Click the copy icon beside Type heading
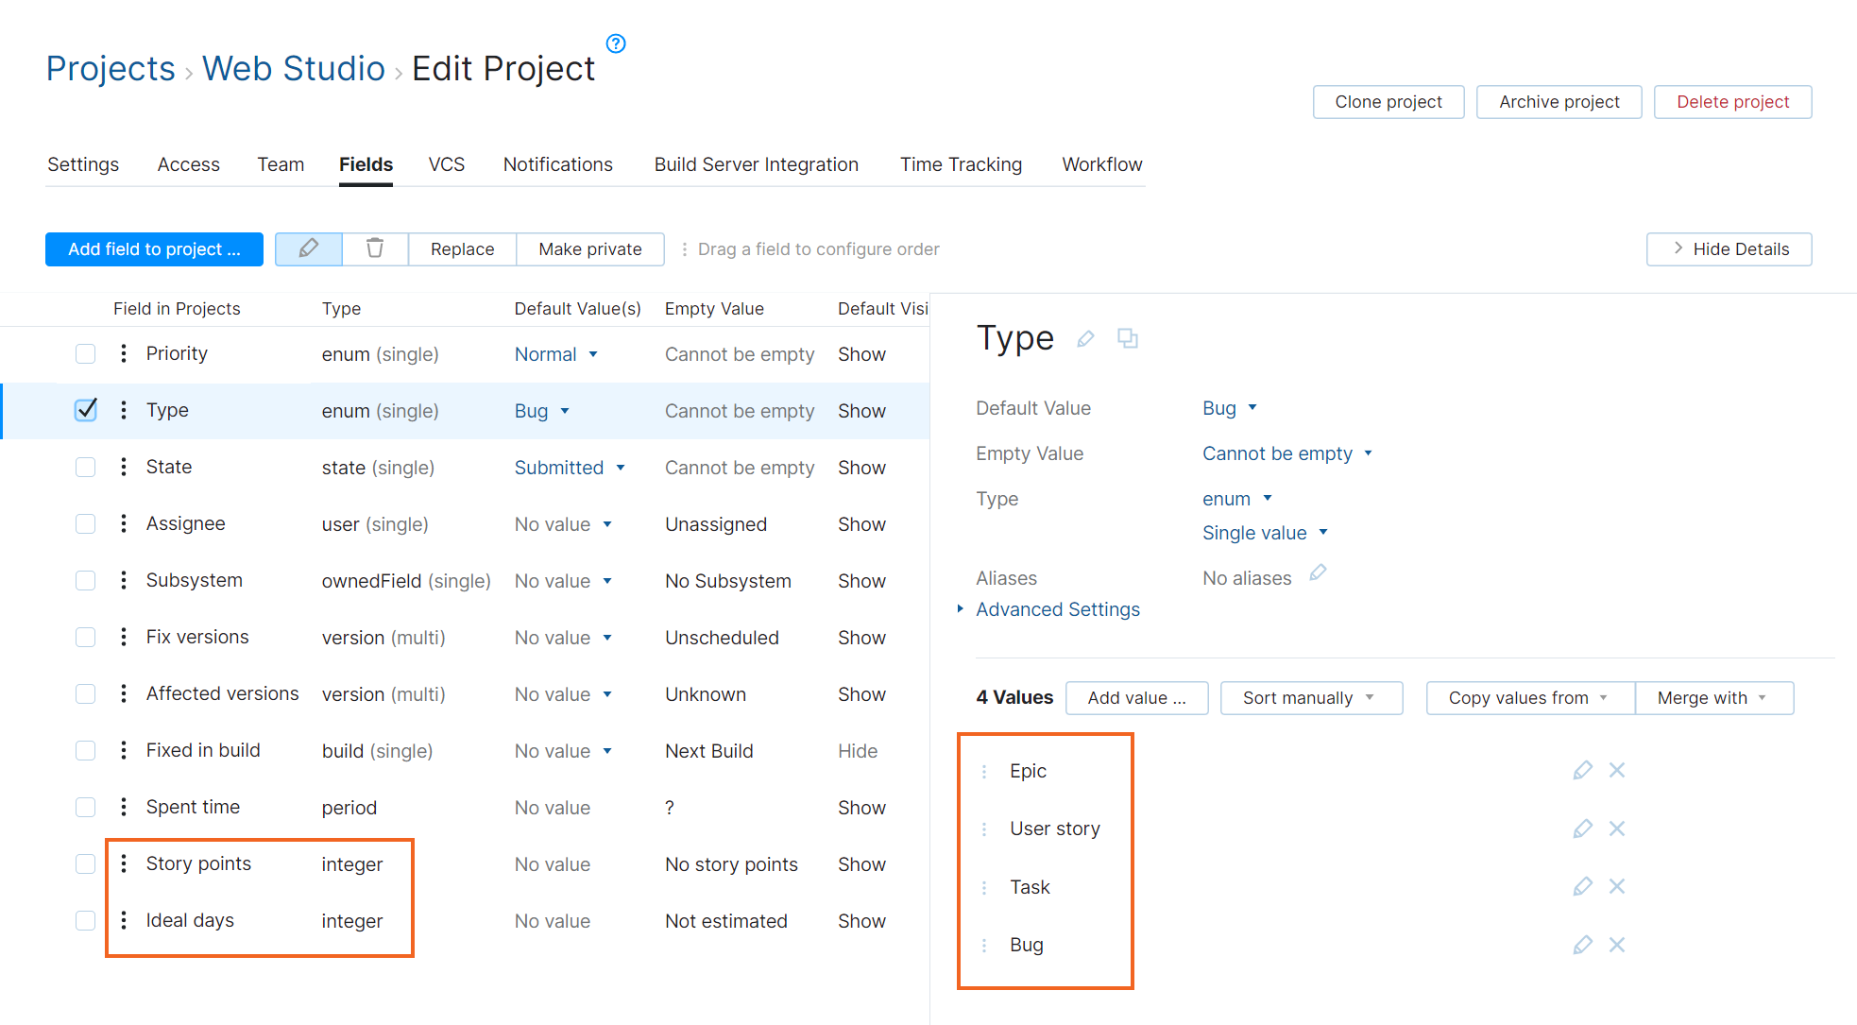 pyautogui.click(x=1127, y=338)
